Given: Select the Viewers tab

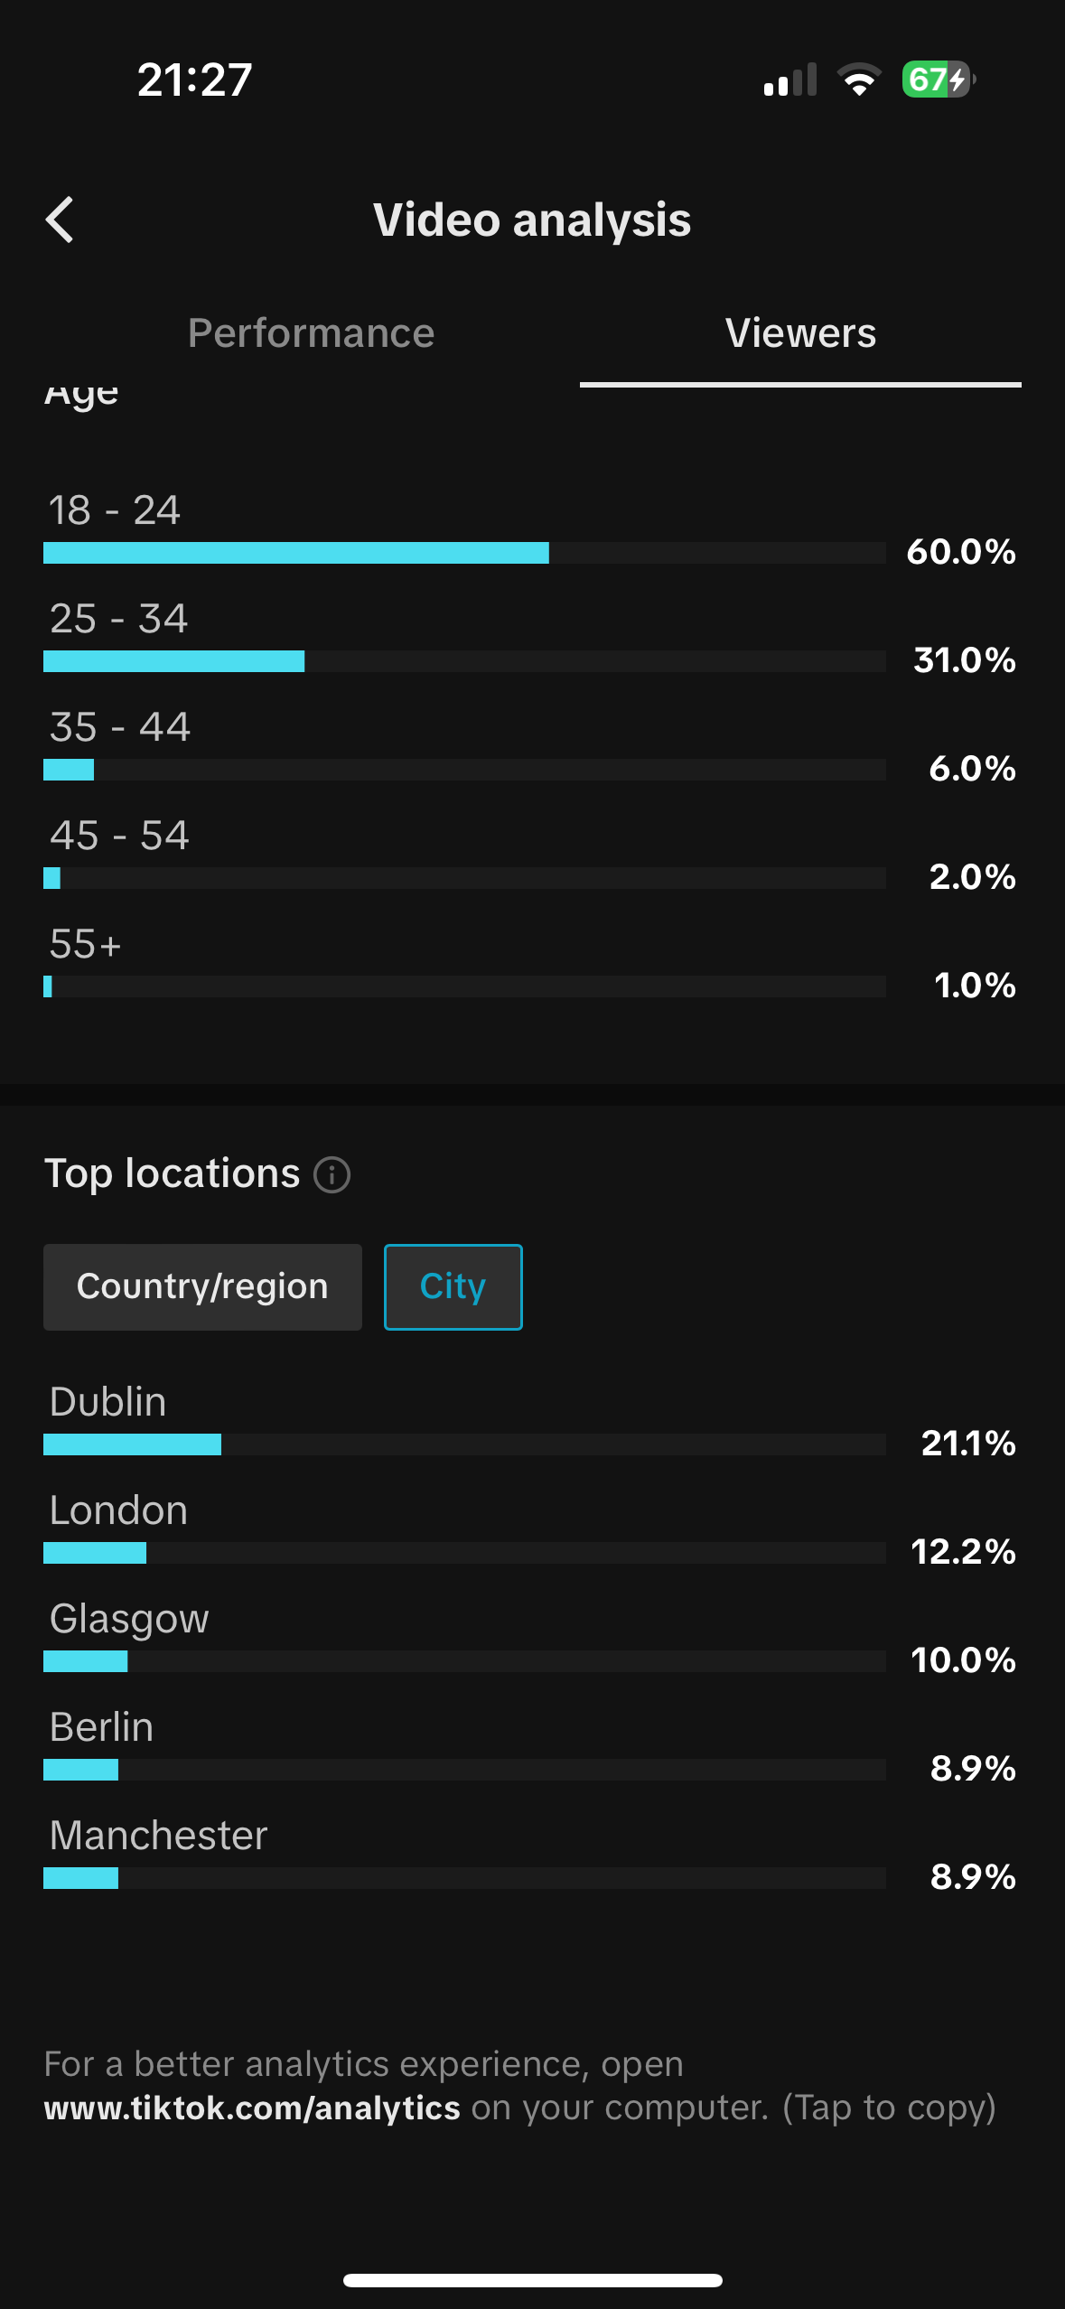Looking at the screenshot, I should point(800,333).
